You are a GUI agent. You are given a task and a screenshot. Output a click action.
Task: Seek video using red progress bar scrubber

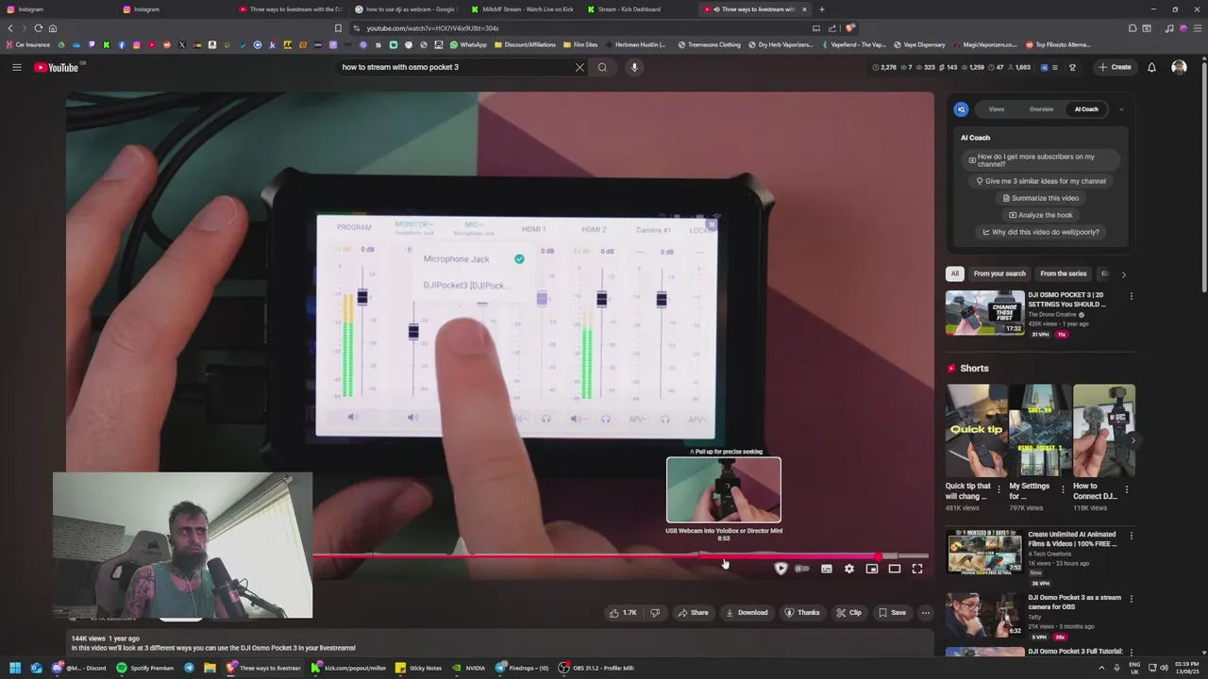coord(879,556)
